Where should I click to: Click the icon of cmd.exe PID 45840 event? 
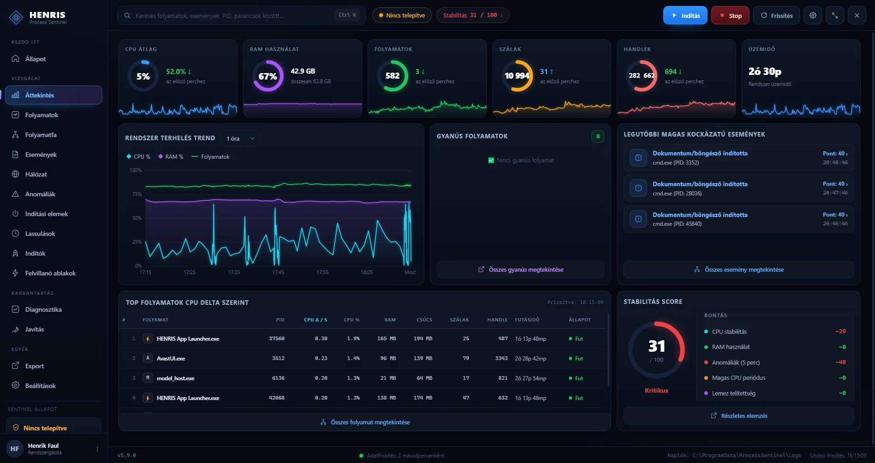click(x=638, y=219)
